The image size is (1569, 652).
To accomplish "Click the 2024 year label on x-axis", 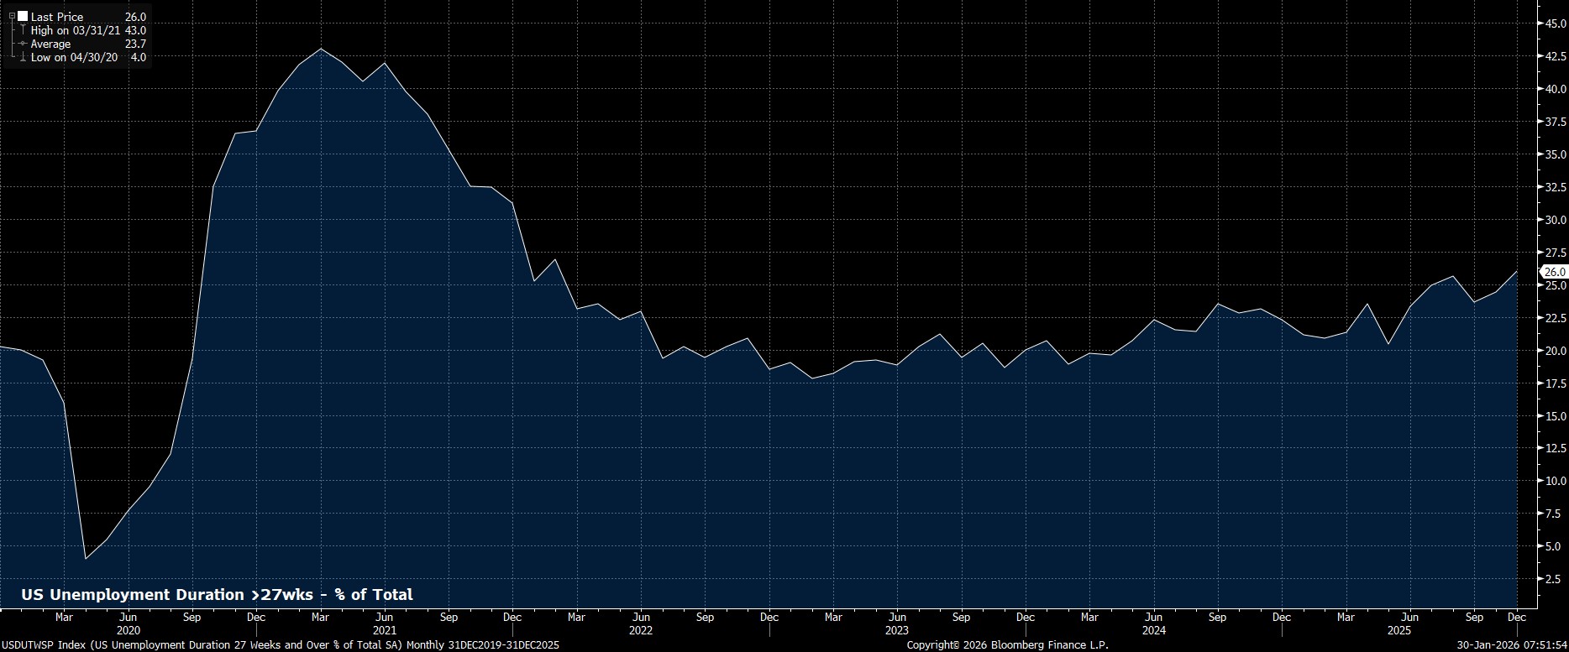I will point(1153,630).
